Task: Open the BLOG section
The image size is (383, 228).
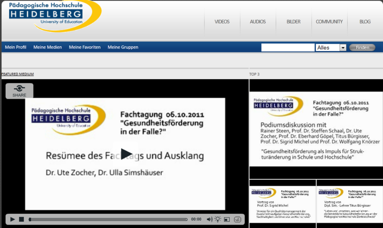Action: click(365, 21)
